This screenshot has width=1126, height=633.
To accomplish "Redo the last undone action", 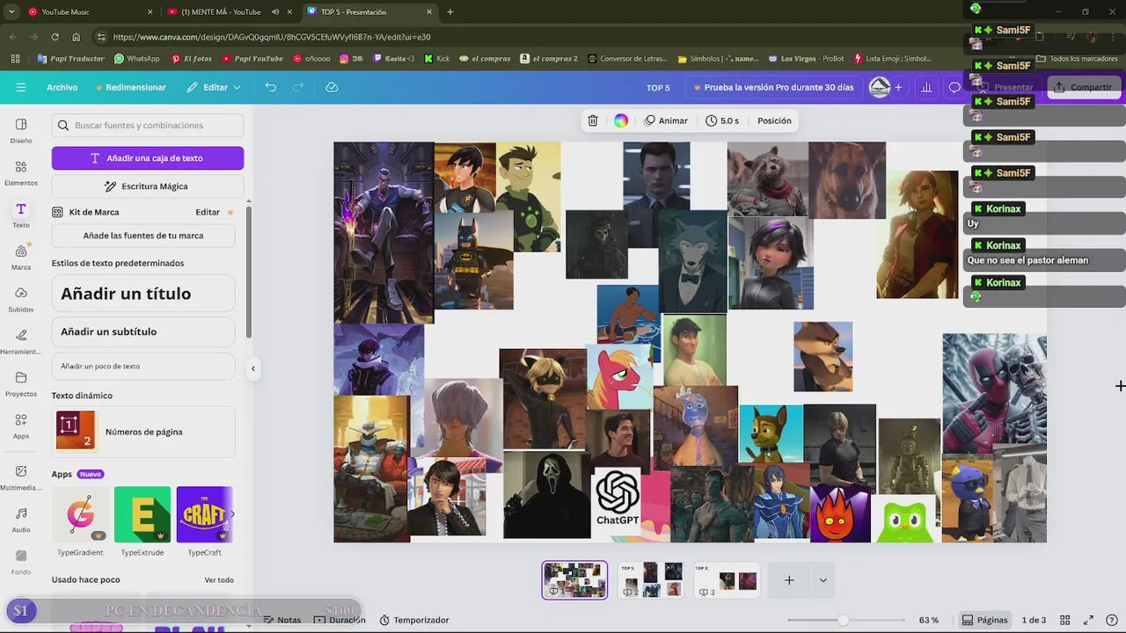I will pos(298,87).
